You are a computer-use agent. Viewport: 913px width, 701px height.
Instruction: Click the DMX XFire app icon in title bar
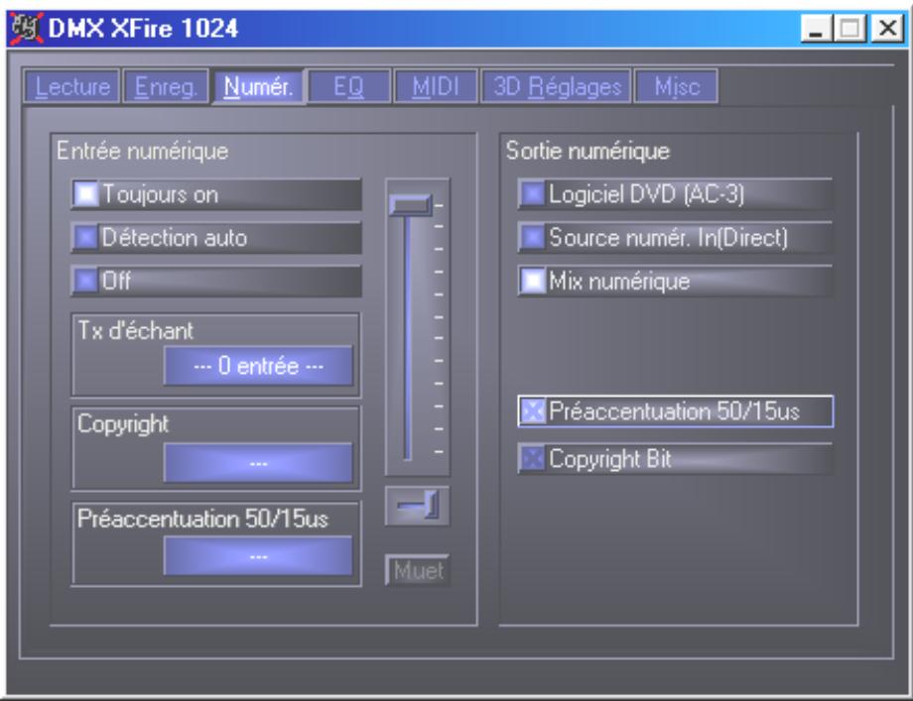pyautogui.click(x=26, y=28)
